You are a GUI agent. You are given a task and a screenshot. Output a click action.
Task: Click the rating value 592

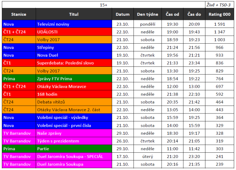pos(220,94)
